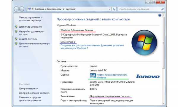
Task: Click the Поиск в панели управления search field
Action: [140, 9]
